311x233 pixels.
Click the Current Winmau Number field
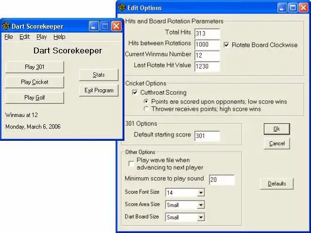point(207,55)
